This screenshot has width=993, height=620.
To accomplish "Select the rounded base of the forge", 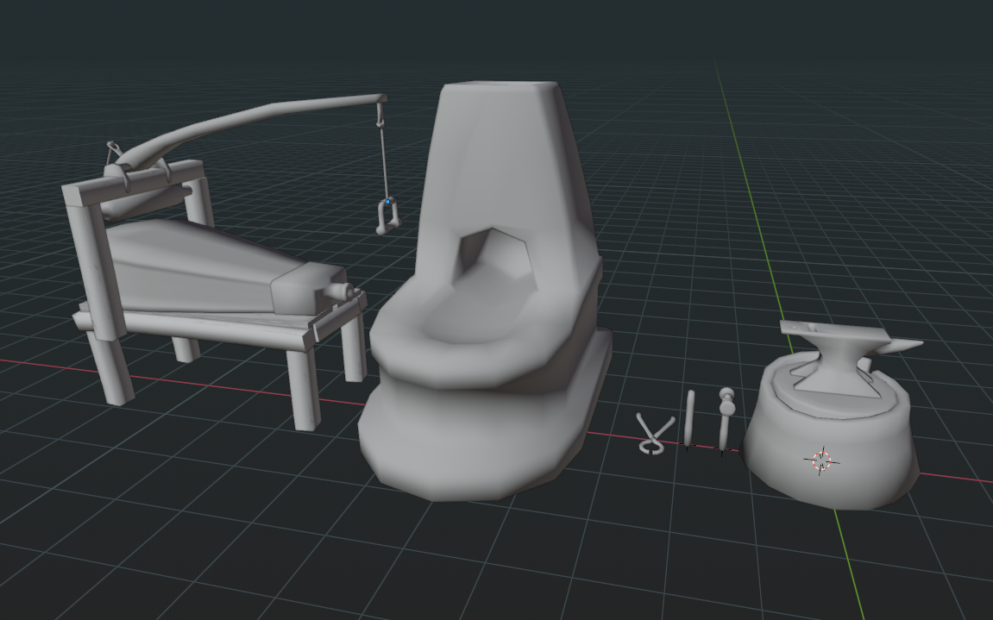I will coord(481,437).
